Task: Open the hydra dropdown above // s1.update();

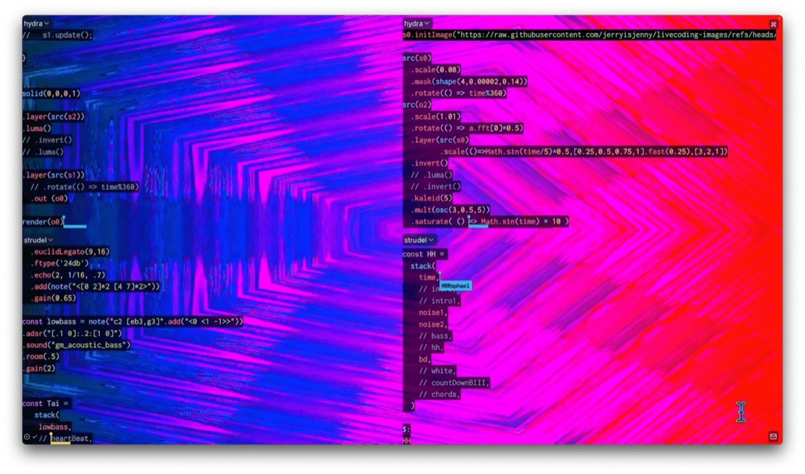Action: 37,23
